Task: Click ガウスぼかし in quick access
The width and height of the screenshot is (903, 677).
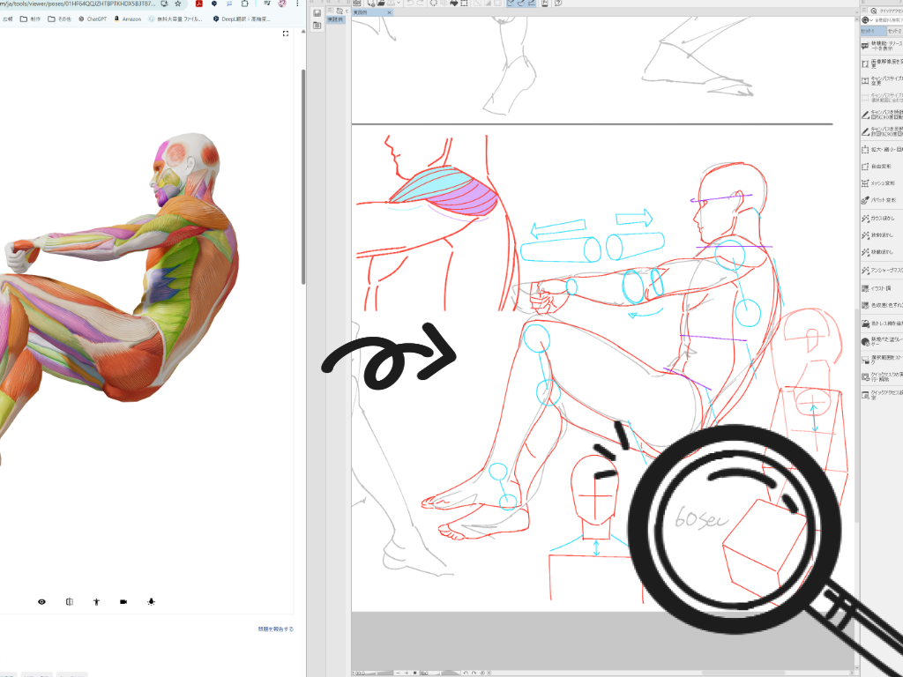Action: [x=882, y=219]
